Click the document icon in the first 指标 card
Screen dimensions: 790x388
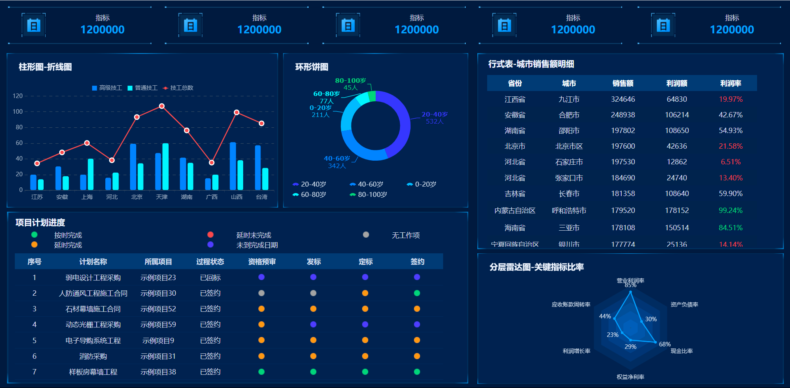[33, 25]
